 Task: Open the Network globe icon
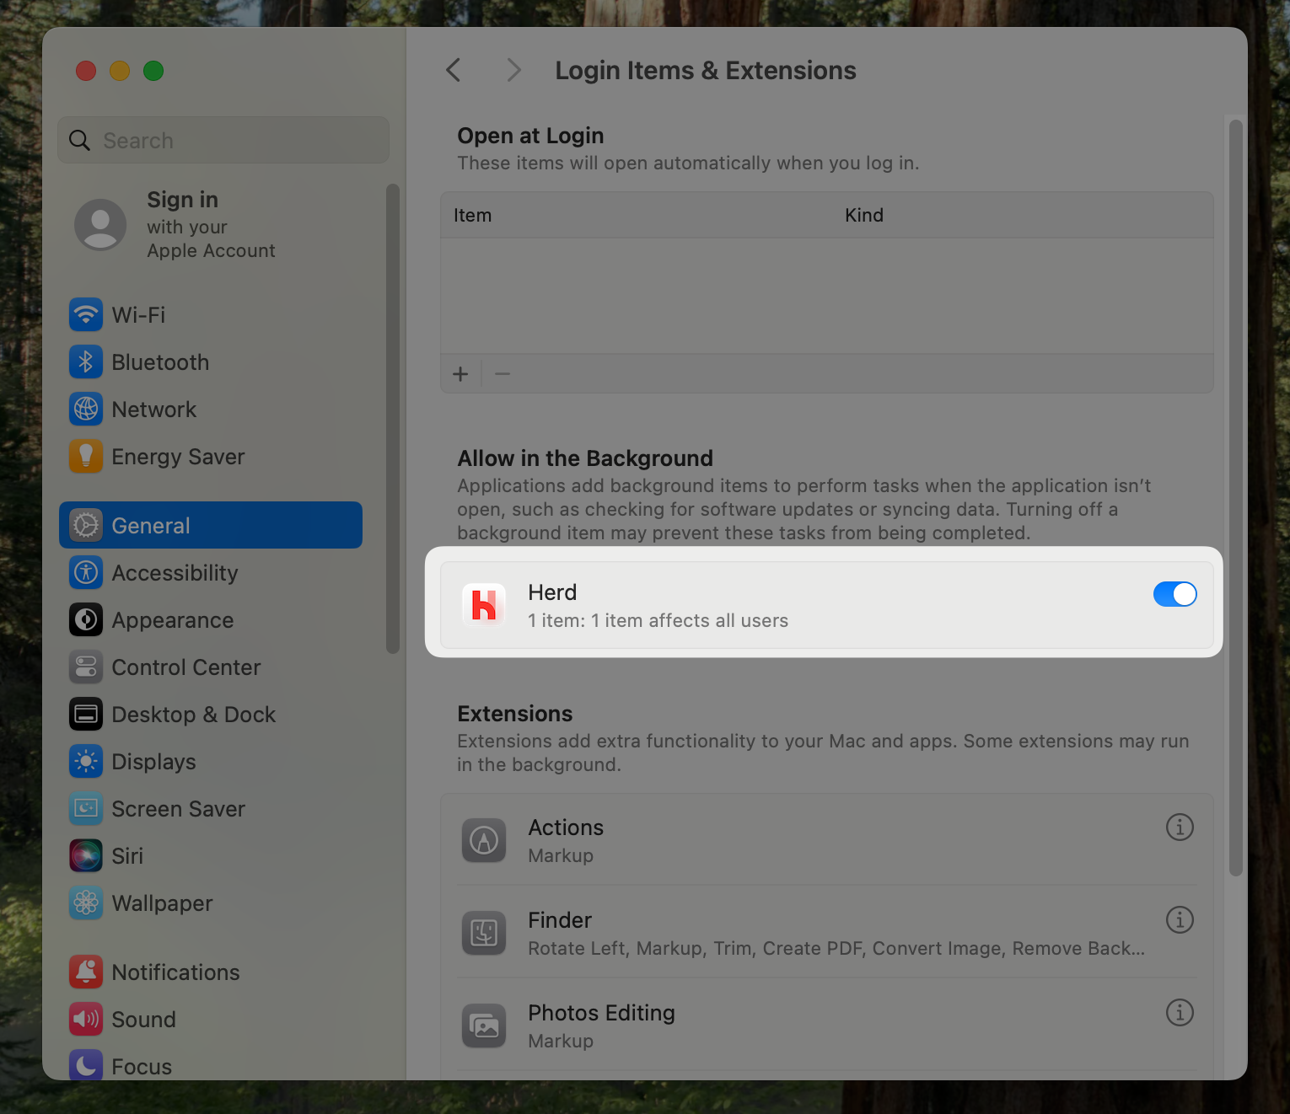pos(86,410)
